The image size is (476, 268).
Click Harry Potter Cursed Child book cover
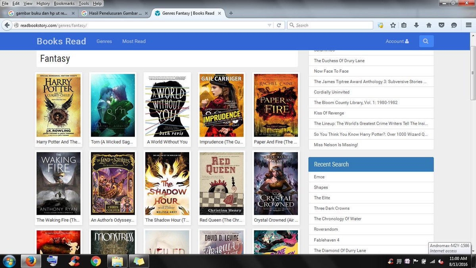pyautogui.click(x=58, y=105)
